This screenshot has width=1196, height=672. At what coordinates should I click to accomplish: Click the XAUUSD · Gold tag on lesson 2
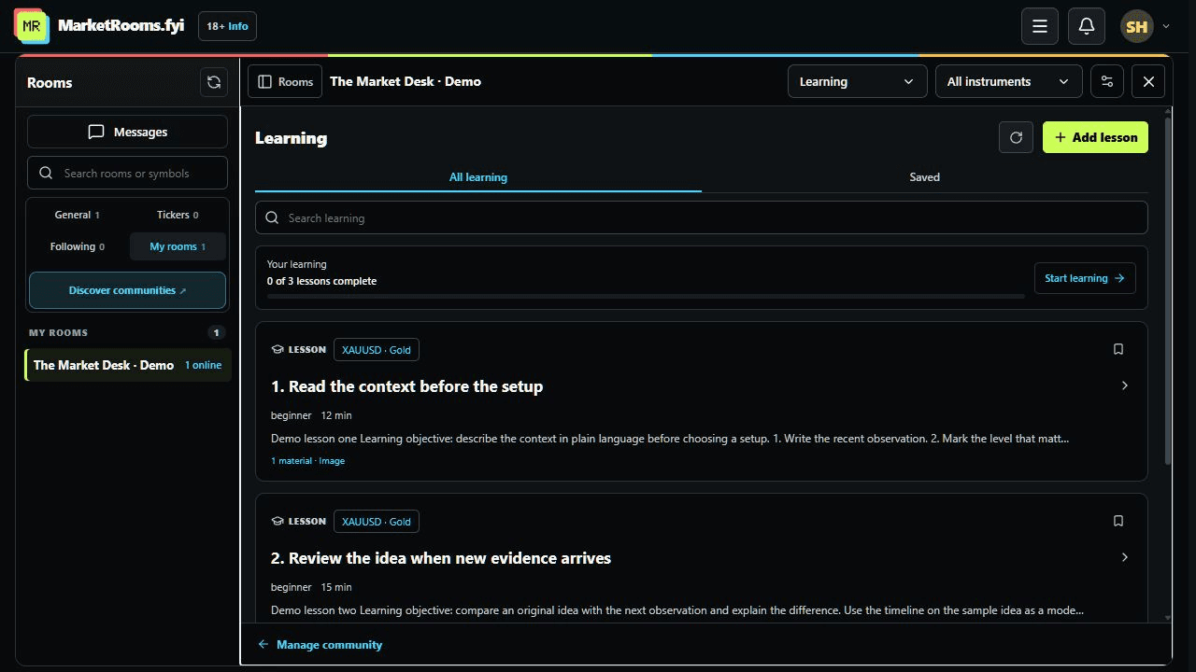click(377, 522)
